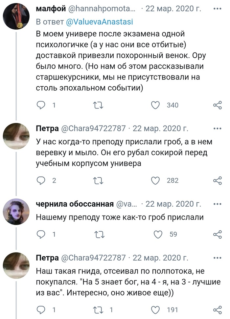230x319 pixels.
Task: Open чернила обоссанная's profile name link
Action: pyautogui.click(x=75, y=204)
